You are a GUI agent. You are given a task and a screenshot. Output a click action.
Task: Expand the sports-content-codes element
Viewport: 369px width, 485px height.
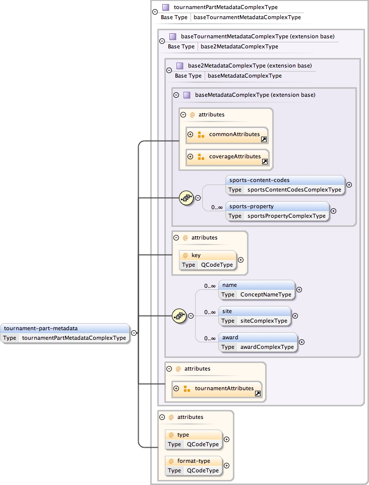[349, 185]
